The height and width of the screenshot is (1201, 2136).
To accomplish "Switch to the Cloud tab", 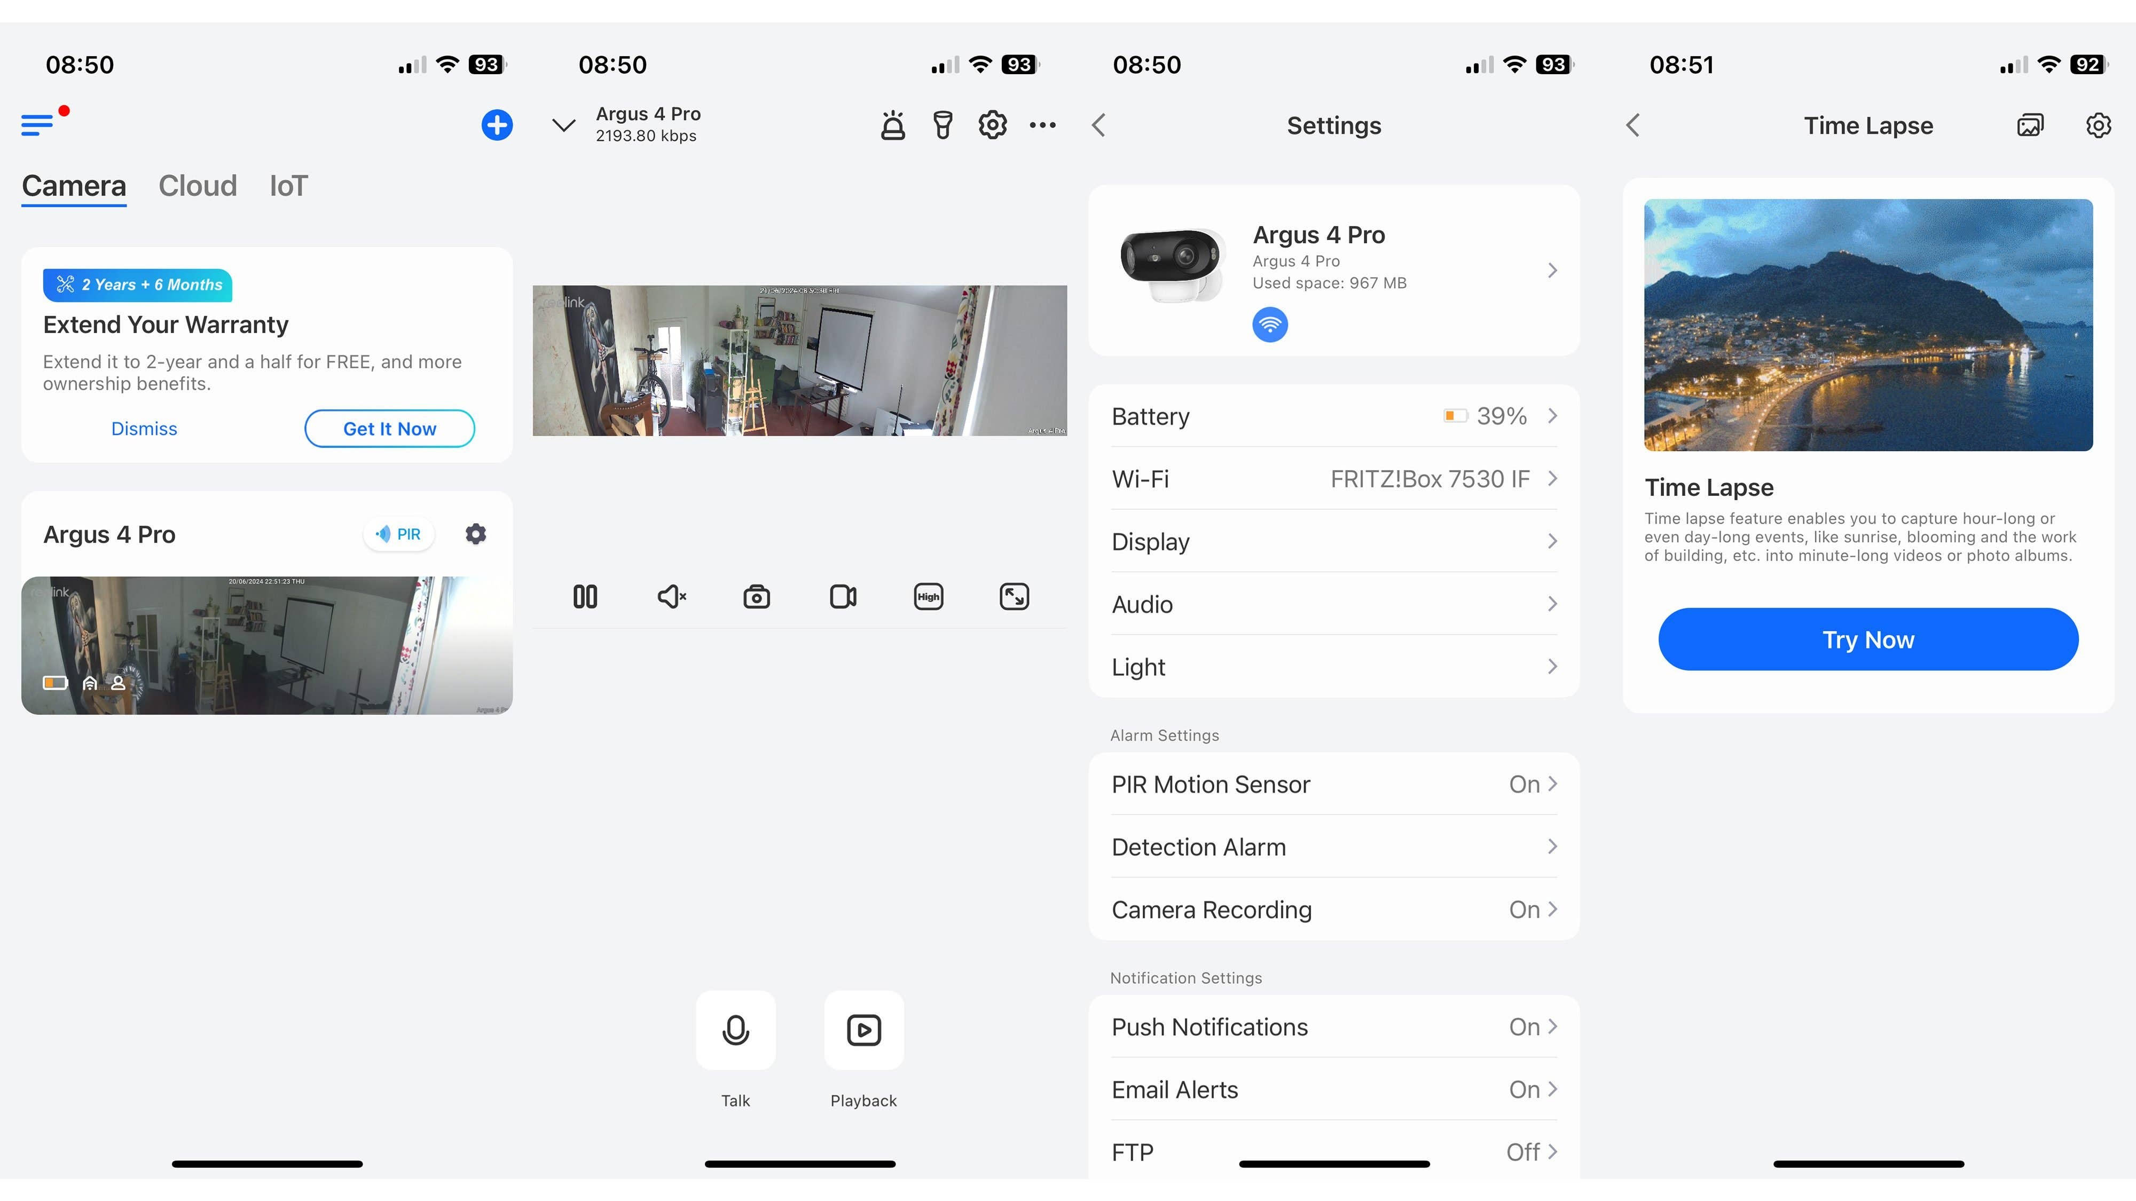I will (x=198, y=186).
